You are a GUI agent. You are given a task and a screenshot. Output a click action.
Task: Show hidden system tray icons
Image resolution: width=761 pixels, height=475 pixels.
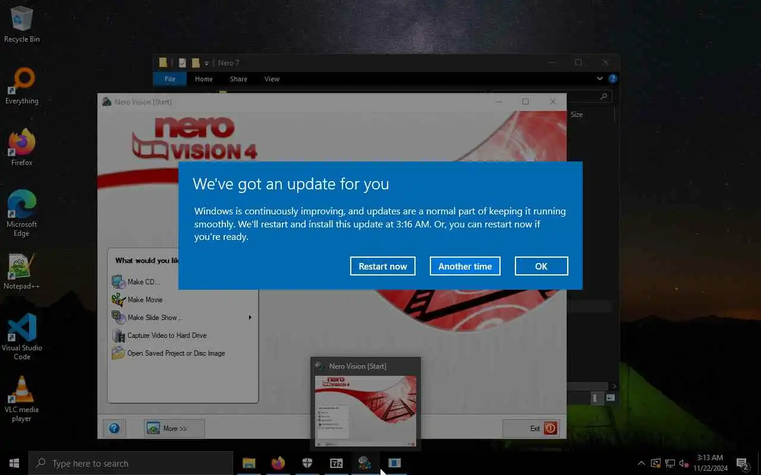641,463
